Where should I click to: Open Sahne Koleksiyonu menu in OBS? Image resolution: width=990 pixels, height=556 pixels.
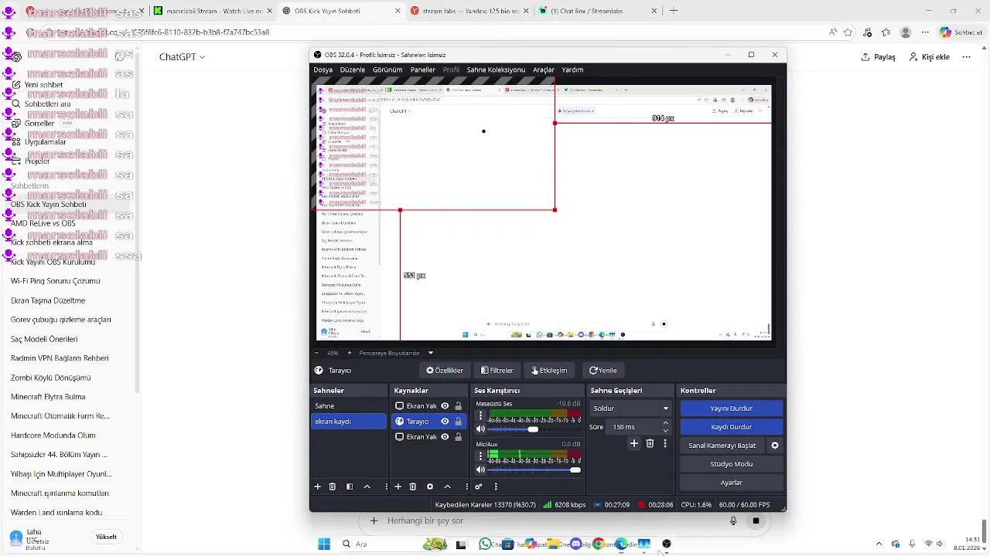click(x=496, y=69)
